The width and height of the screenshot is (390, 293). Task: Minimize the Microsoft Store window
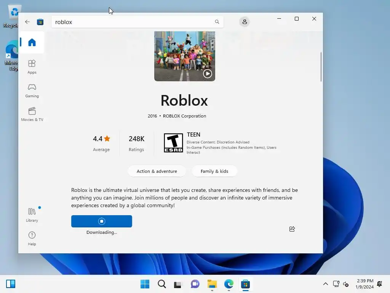click(x=279, y=19)
